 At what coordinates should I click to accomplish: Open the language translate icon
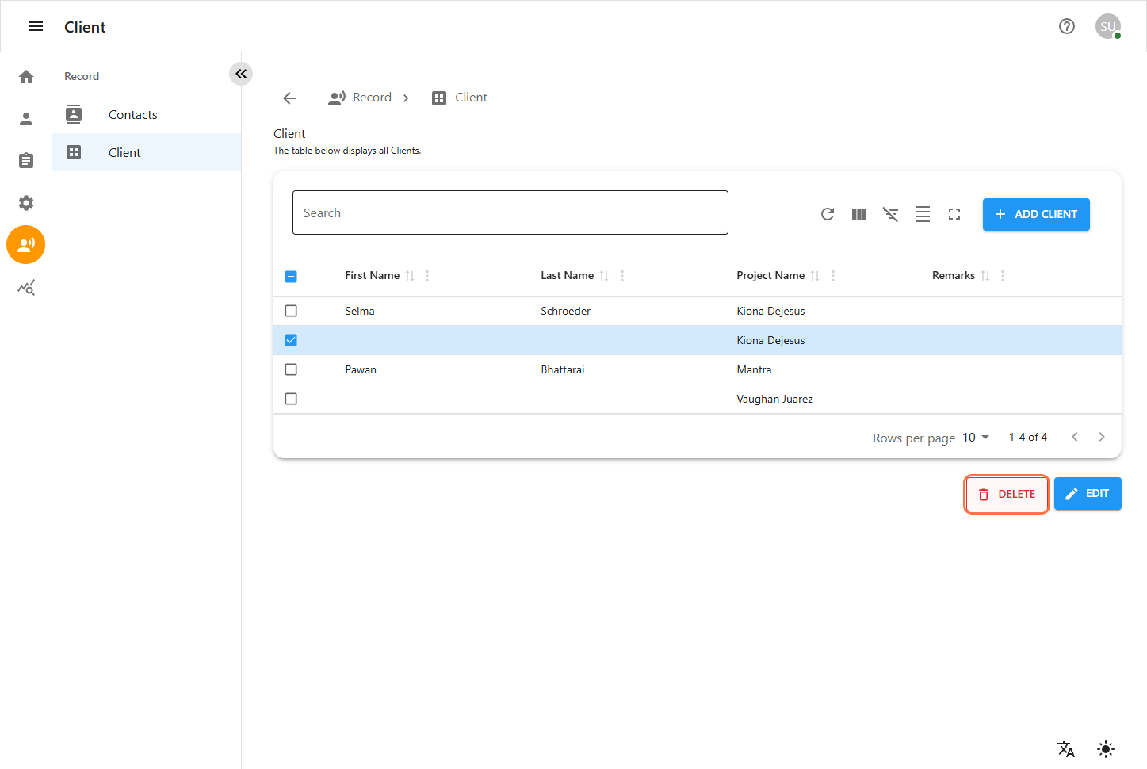1066,749
